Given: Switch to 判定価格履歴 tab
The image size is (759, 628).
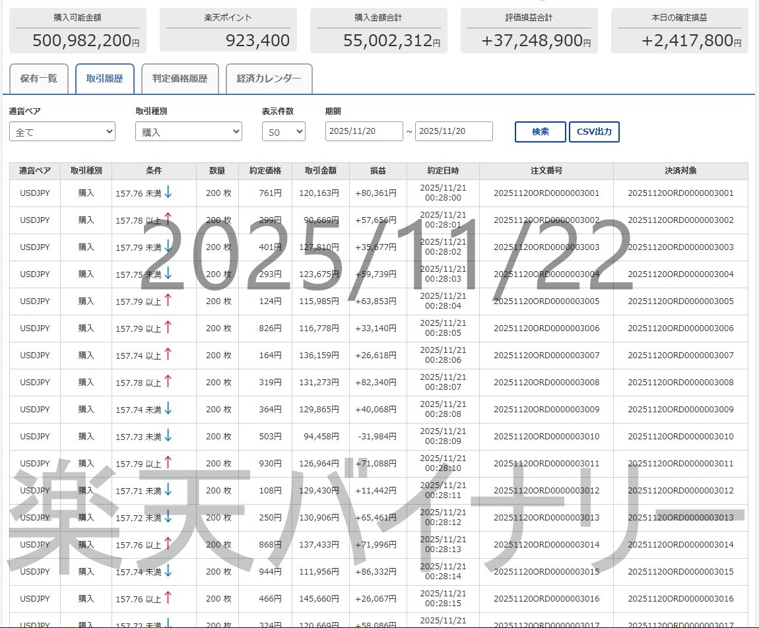Looking at the screenshot, I should click(x=180, y=78).
